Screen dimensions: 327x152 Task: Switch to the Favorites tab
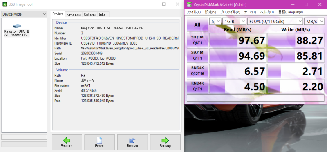[x=73, y=14]
